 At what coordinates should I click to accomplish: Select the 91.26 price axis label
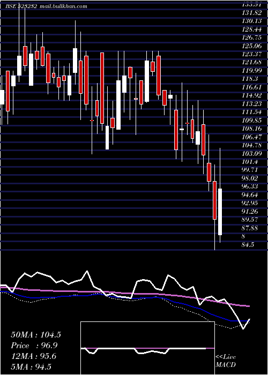coord(250,212)
